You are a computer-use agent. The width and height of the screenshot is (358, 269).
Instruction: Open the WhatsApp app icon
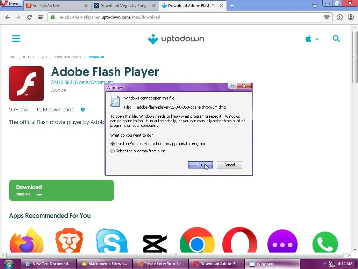tap(325, 242)
